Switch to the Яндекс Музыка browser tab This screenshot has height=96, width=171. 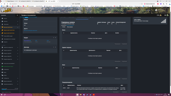click(x=11, y=1)
